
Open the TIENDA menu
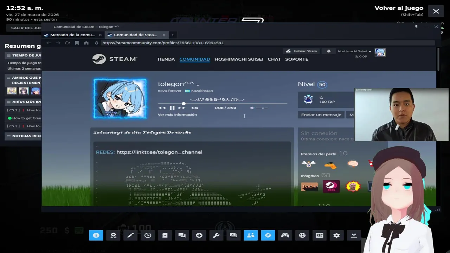[x=166, y=59]
